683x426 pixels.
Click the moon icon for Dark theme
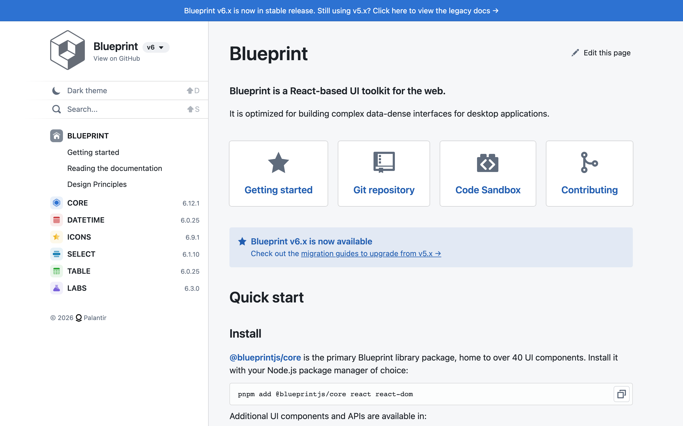56,91
